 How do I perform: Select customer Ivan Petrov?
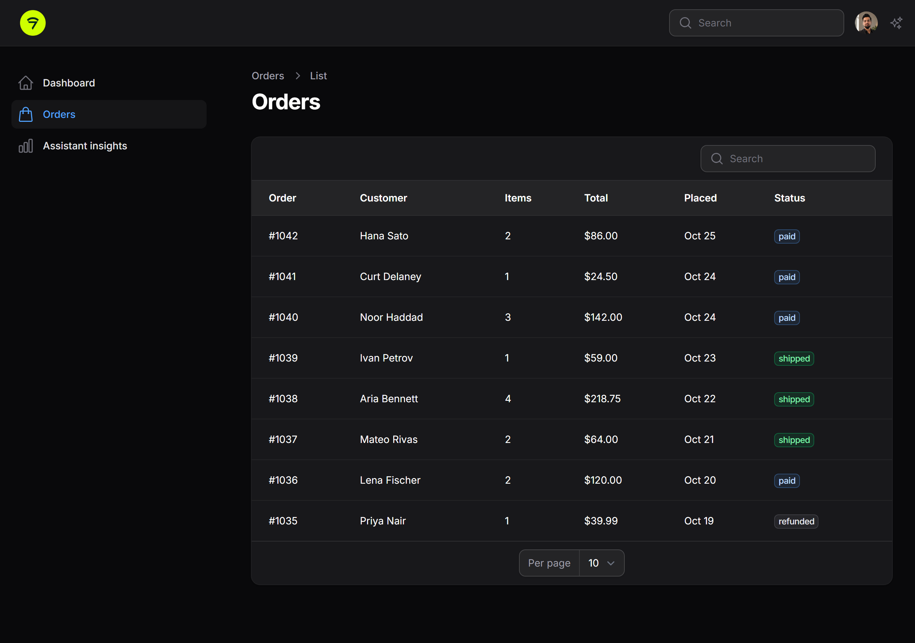point(386,358)
